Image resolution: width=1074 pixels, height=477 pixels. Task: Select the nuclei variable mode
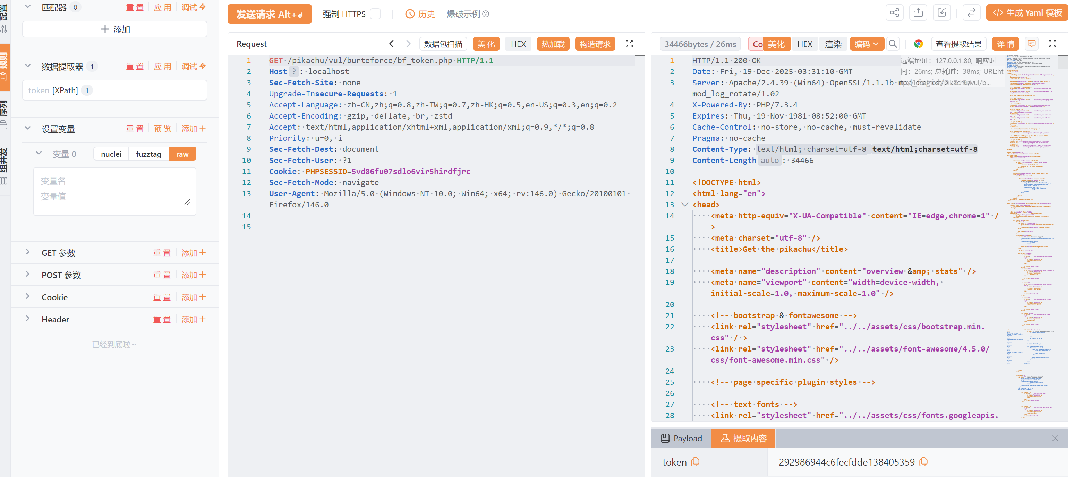[111, 154]
